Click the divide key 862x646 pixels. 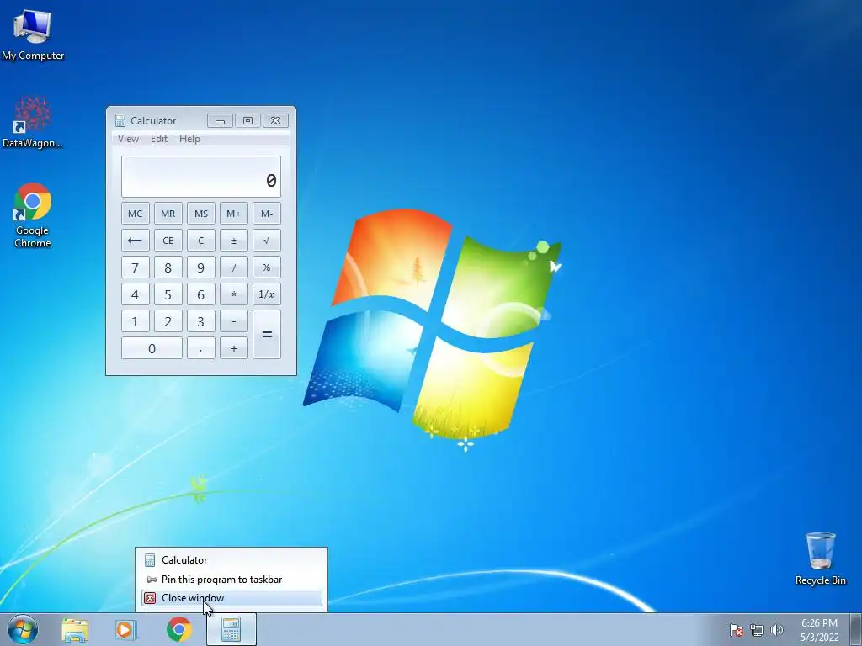click(234, 267)
